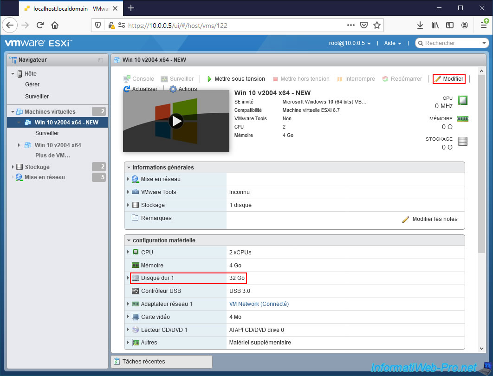Click the VMware Tools toolbox icon
493x376 pixels.
135,192
